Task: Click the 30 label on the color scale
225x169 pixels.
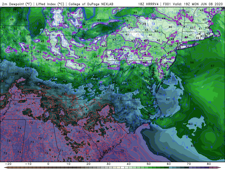Action: (109, 164)
